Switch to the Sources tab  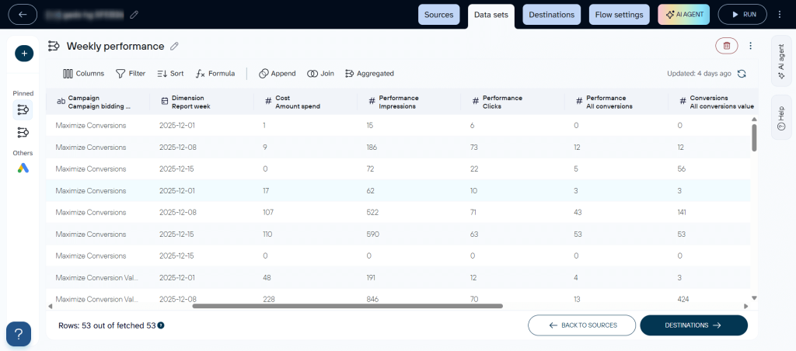pyautogui.click(x=438, y=15)
